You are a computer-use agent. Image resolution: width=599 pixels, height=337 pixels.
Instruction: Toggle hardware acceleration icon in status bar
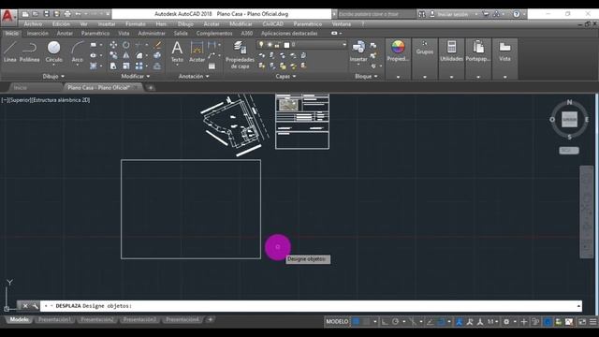coord(548,322)
